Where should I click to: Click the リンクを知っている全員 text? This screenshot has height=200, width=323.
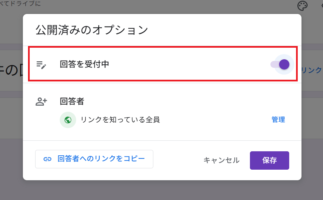coord(120,120)
